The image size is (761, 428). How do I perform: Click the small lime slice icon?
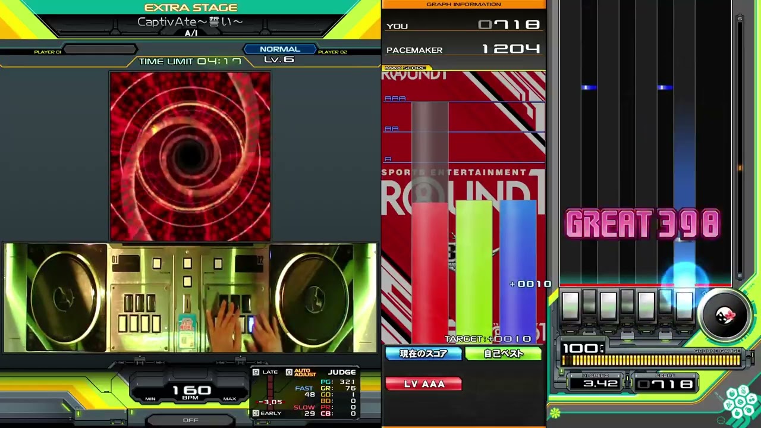555,413
